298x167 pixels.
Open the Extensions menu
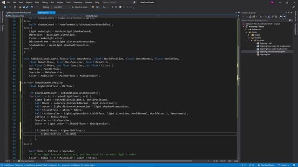[78, 2]
